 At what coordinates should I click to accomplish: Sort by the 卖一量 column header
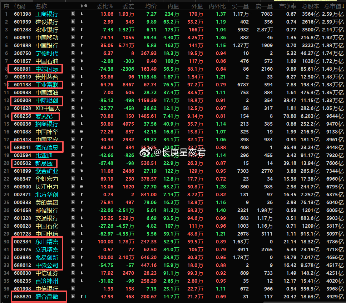264,6
